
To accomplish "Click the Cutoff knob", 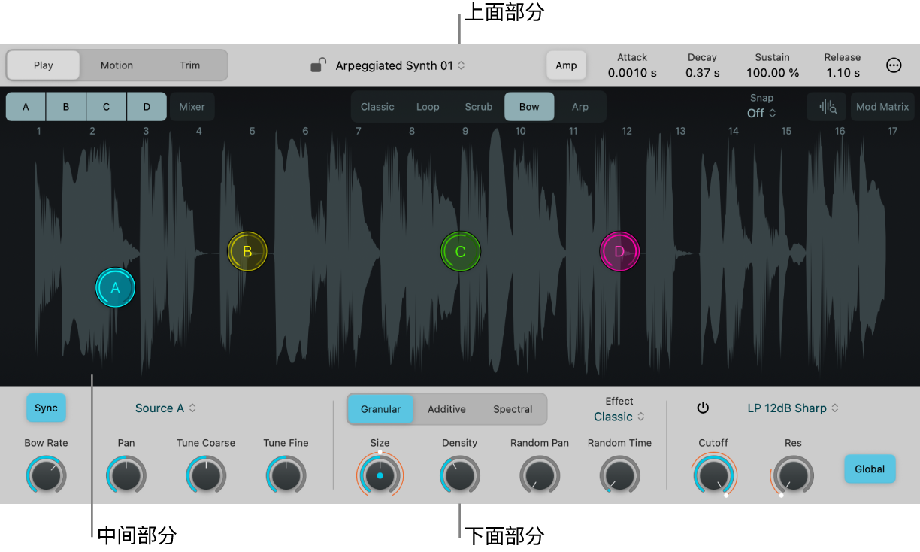I will tap(713, 475).
